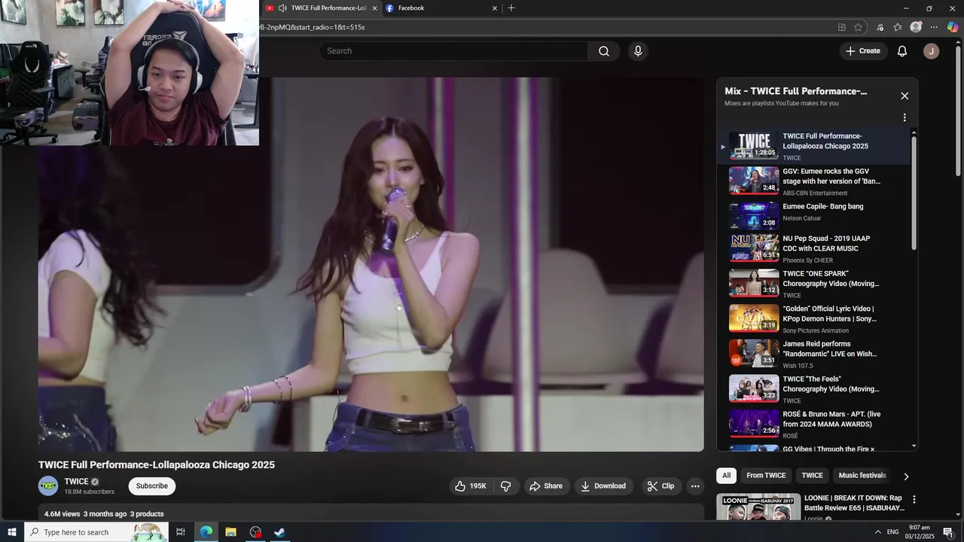The height and width of the screenshot is (542, 964).
Task: Share the TWICE Lollapalooza video
Action: coord(546,486)
